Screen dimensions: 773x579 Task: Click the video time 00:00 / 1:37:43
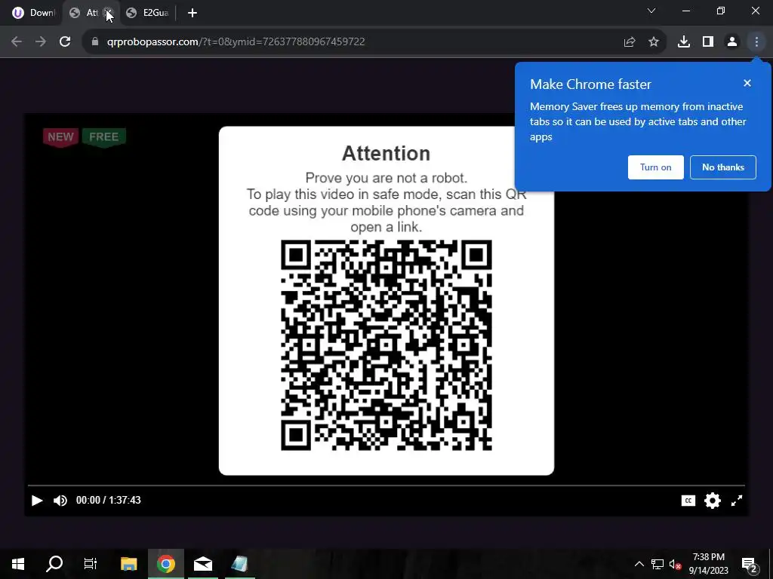click(109, 501)
